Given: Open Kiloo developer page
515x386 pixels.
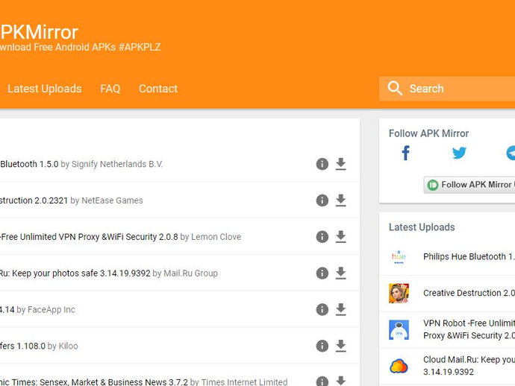Looking at the screenshot, I should point(68,346).
